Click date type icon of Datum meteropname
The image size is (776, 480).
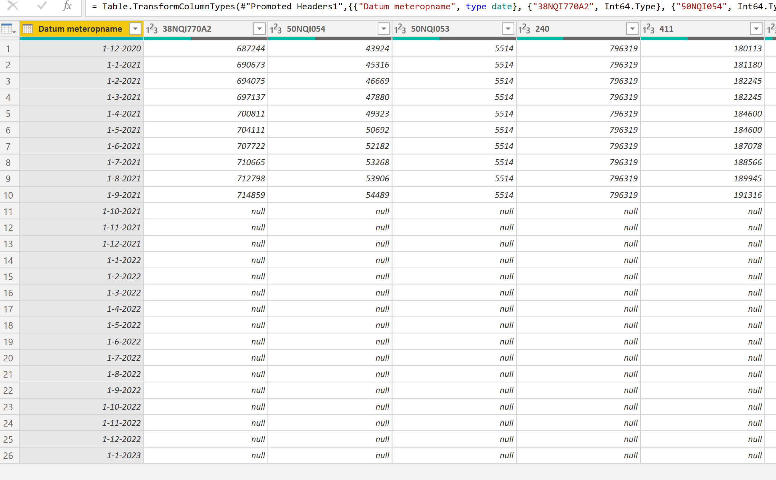click(28, 29)
